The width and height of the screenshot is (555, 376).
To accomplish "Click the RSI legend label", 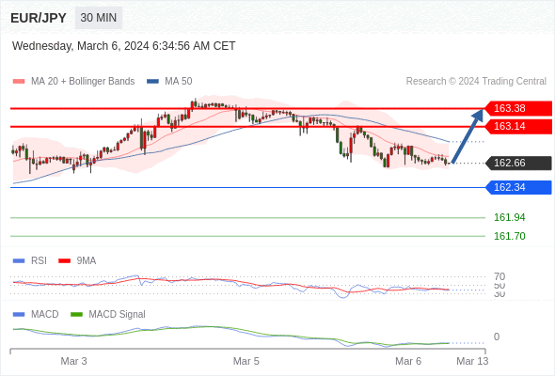I will (x=39, y=260).
